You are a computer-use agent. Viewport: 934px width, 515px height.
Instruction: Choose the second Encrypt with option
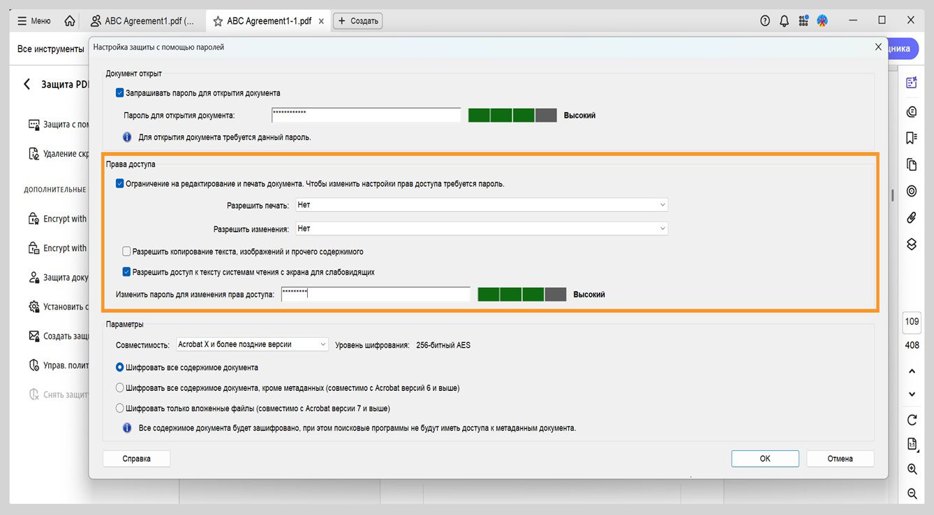58,248
